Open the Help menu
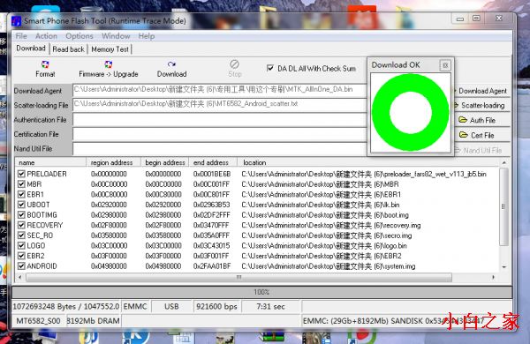The image size is (530, 344). point(147,36)
